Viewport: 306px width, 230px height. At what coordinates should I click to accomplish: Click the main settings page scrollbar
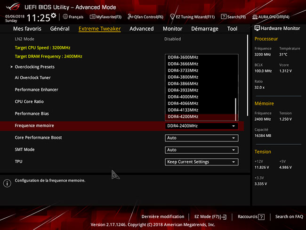click(x=248, y=75)
